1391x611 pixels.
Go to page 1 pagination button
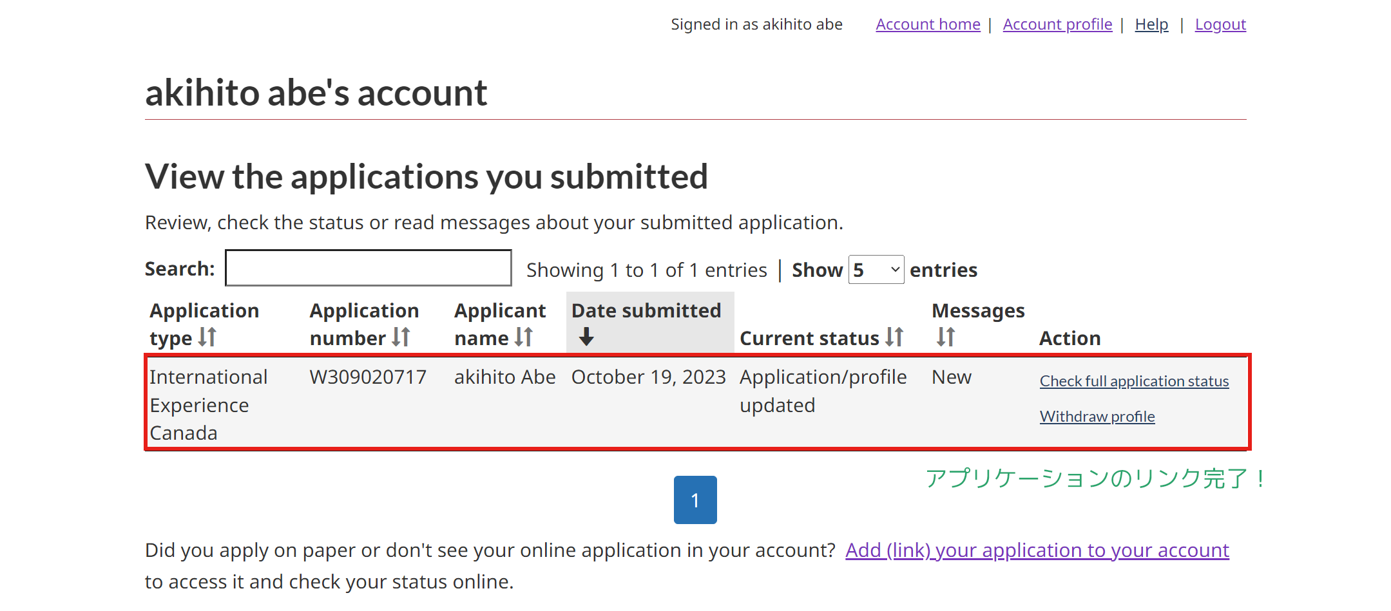[x=695, y=500]
